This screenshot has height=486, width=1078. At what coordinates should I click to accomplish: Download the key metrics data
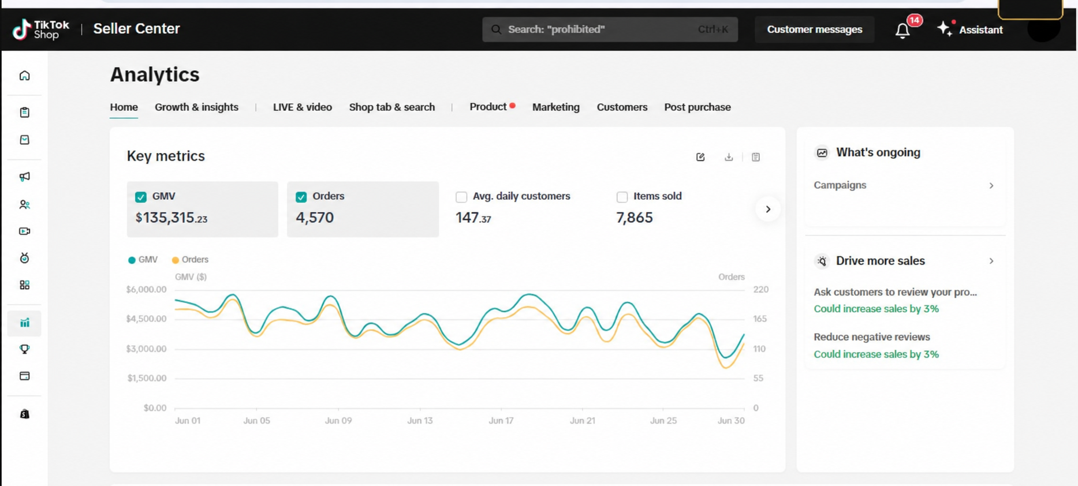click(x=729, y=157)
